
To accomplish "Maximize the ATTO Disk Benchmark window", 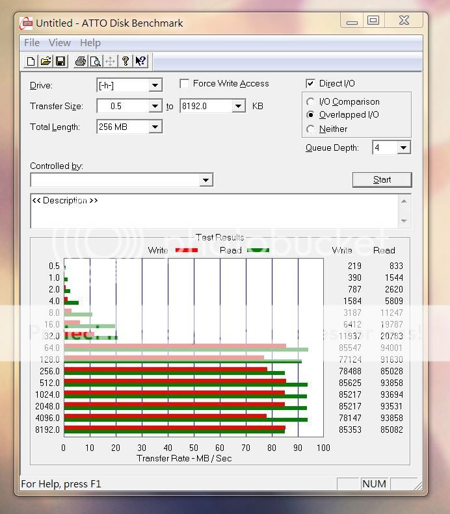I will (373, 21).
